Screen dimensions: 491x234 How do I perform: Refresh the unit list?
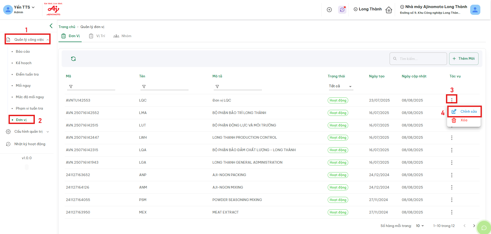point(73,59)
